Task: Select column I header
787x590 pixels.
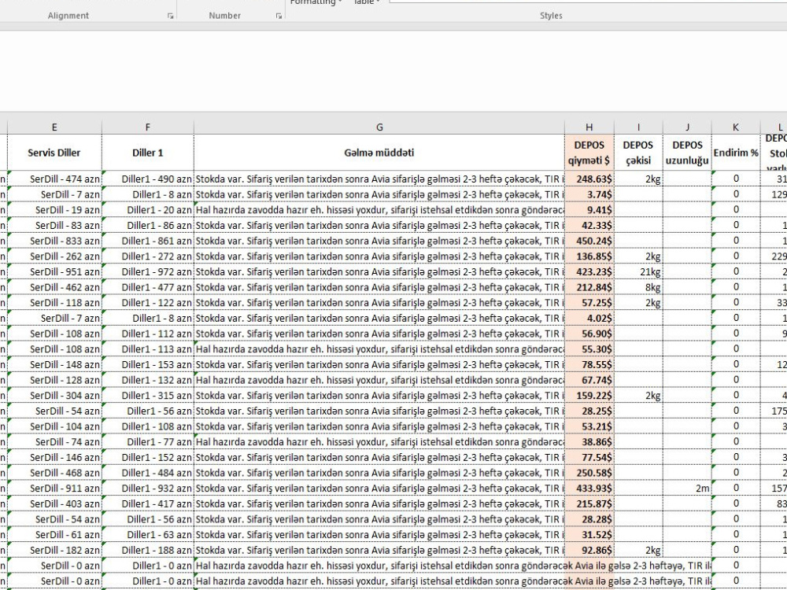Action: [638, 127]
